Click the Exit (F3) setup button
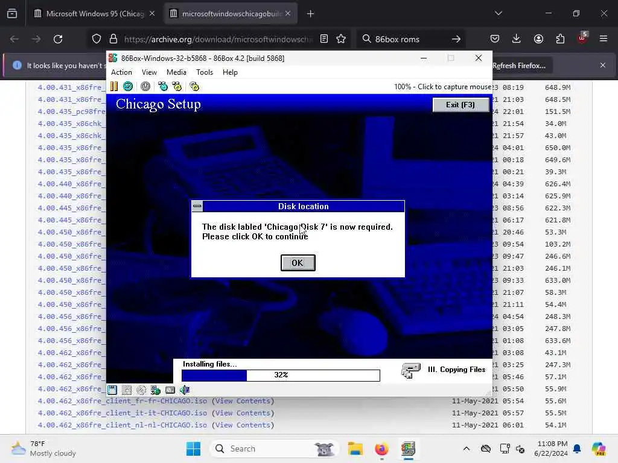 (460, 105)
